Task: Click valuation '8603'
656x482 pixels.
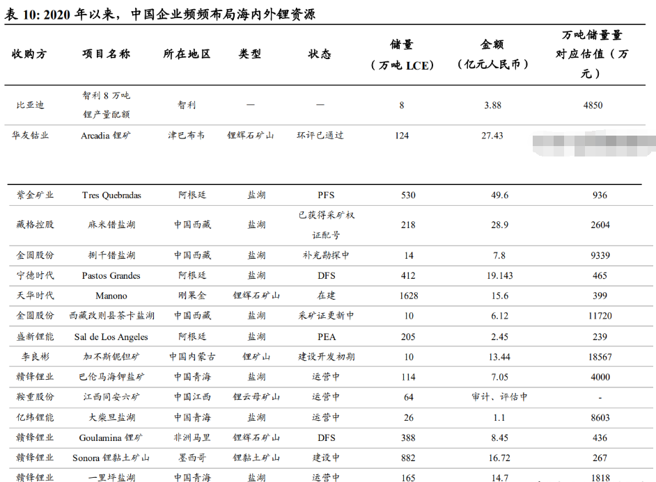Action: tap(600, 418)
